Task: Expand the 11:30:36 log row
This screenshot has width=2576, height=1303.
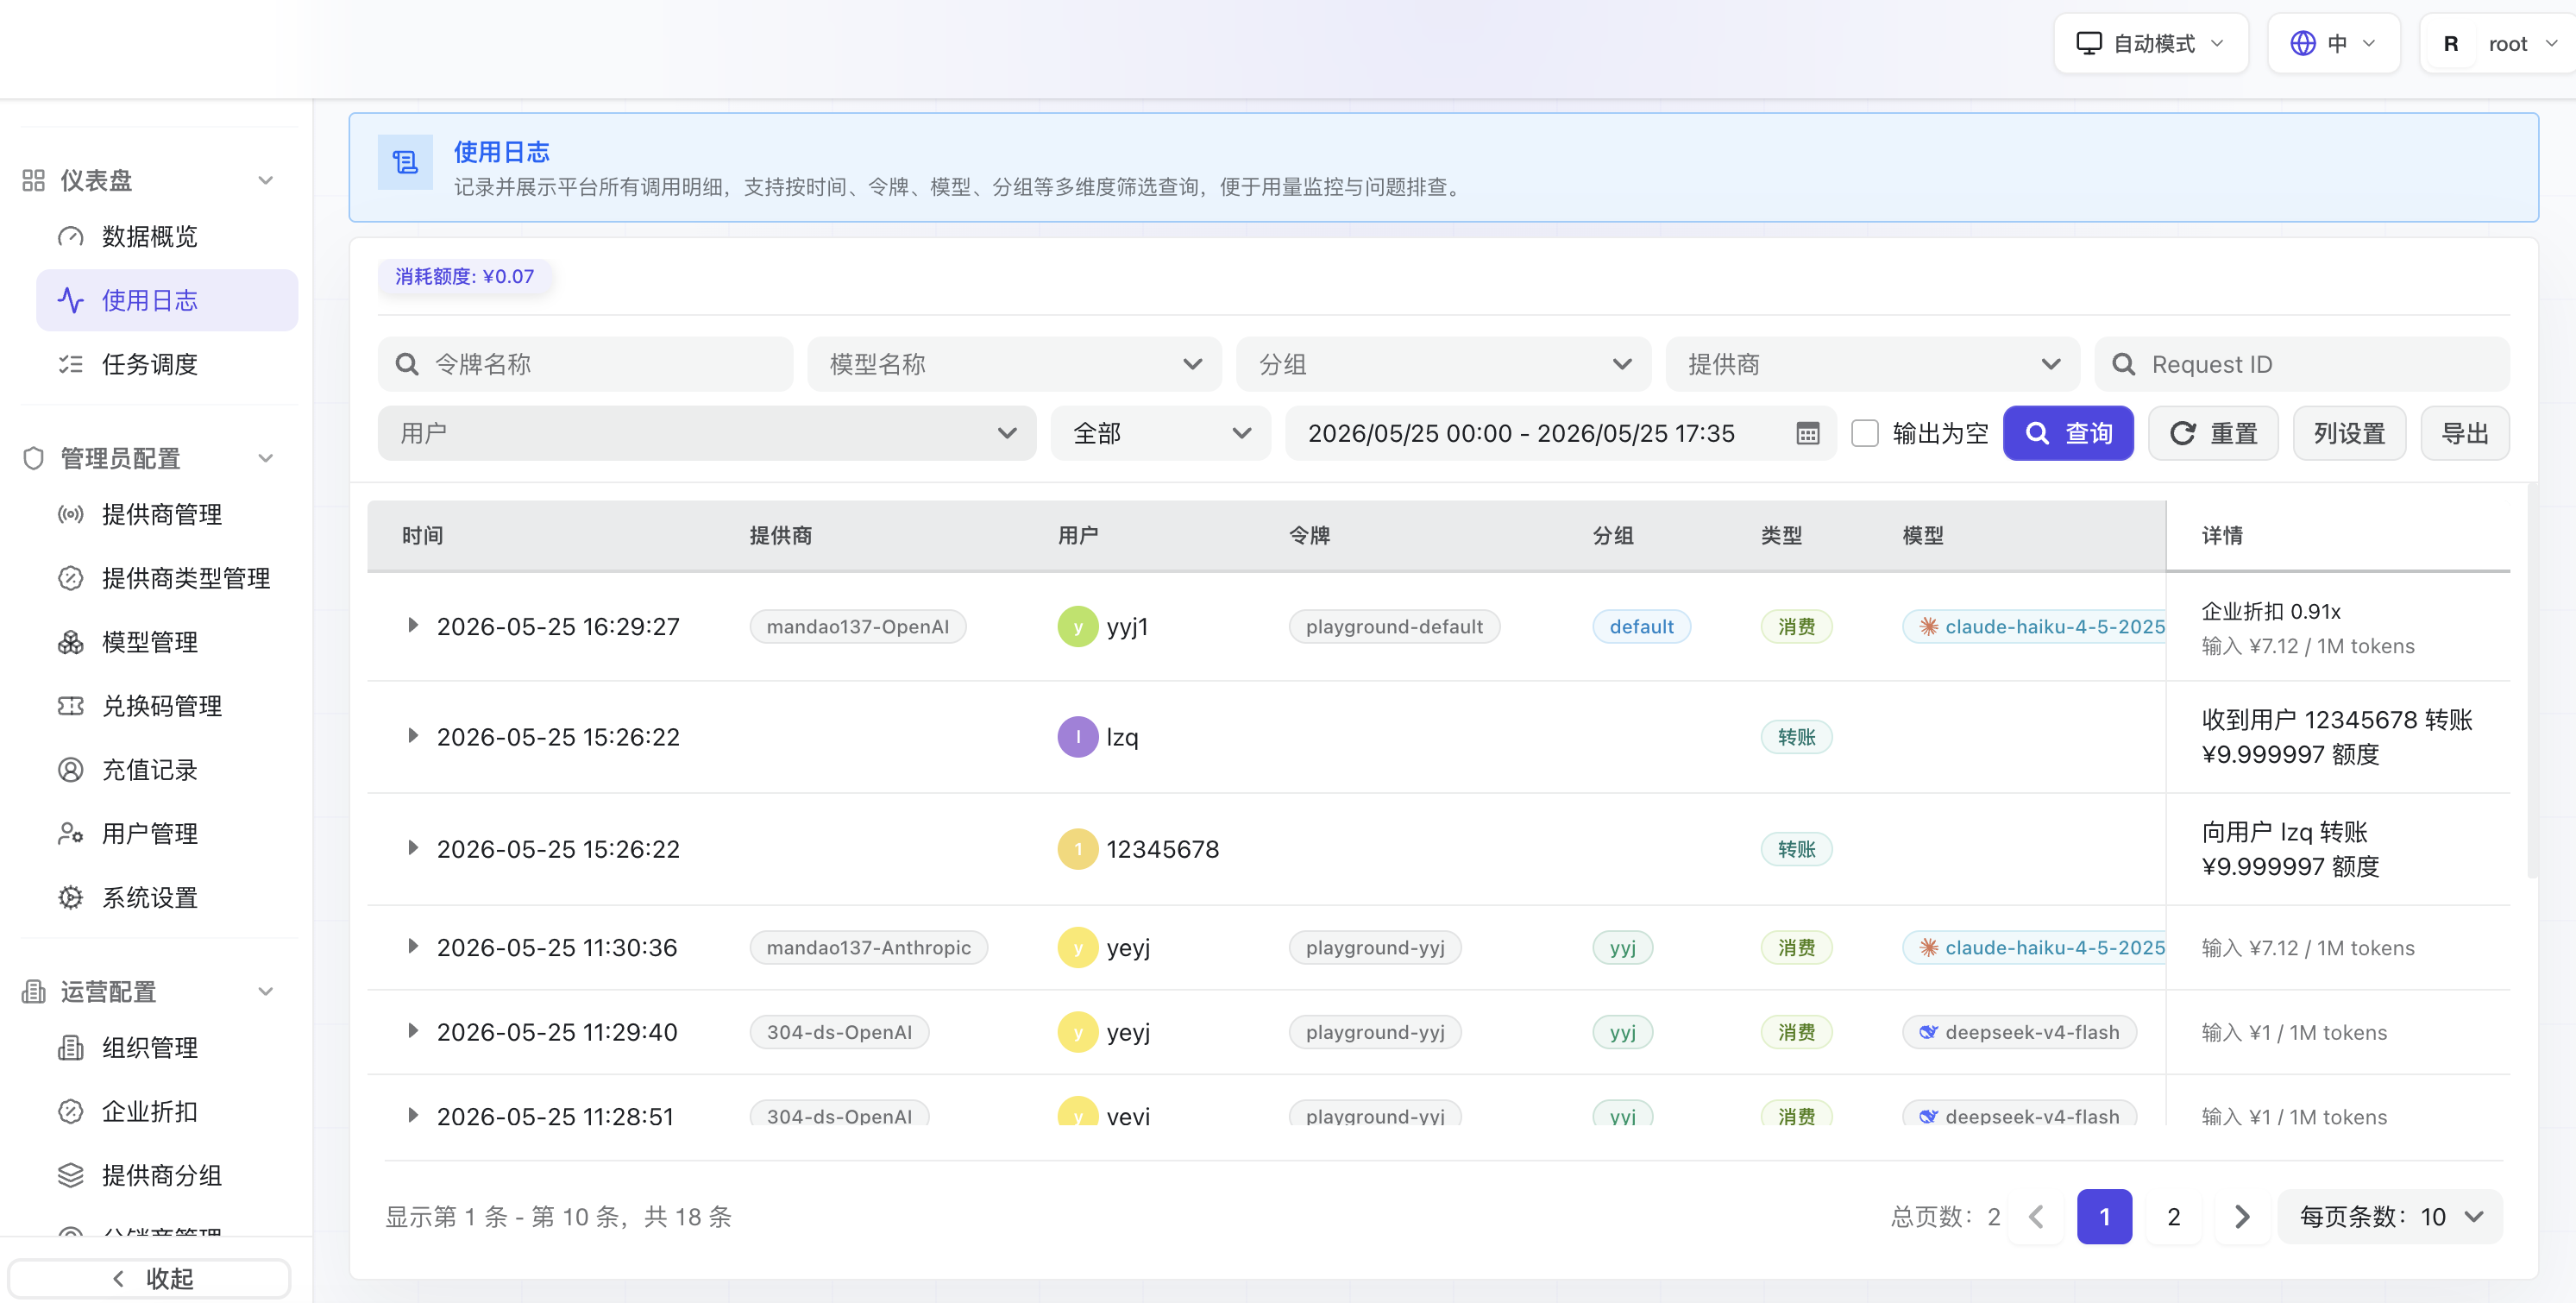Action: pos(412,946)
